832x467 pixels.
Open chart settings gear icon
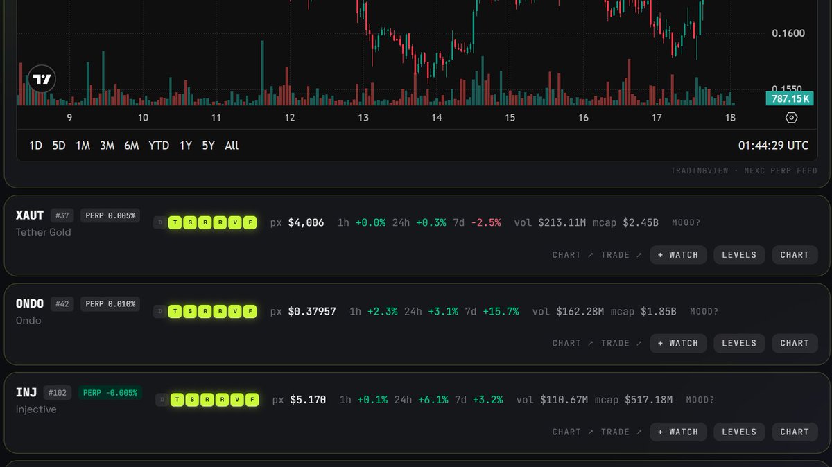coord(792,118)
